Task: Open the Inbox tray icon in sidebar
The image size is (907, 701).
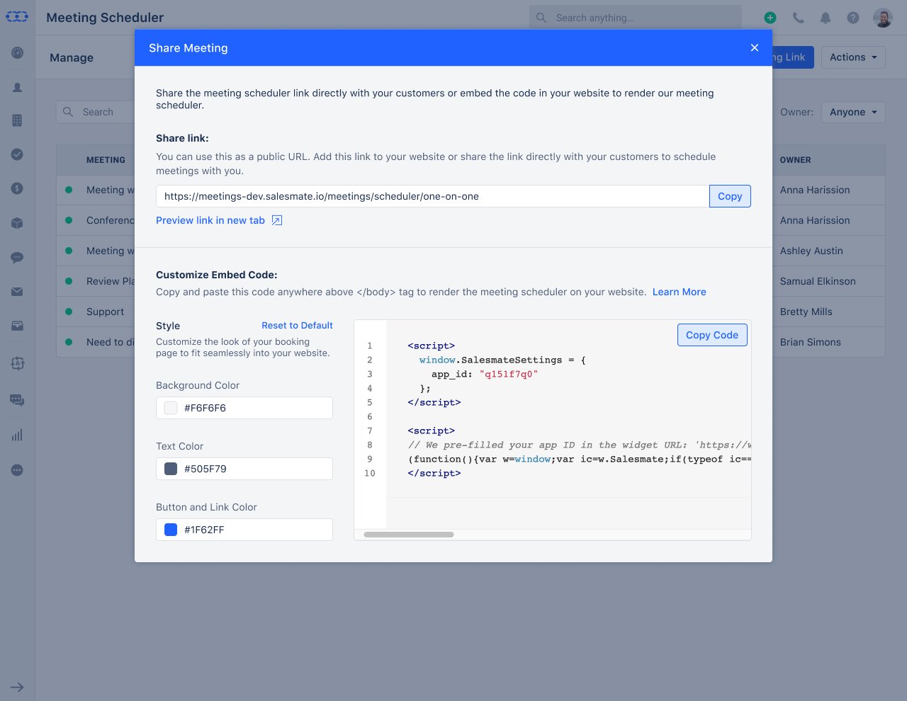Action: [18, 326]
